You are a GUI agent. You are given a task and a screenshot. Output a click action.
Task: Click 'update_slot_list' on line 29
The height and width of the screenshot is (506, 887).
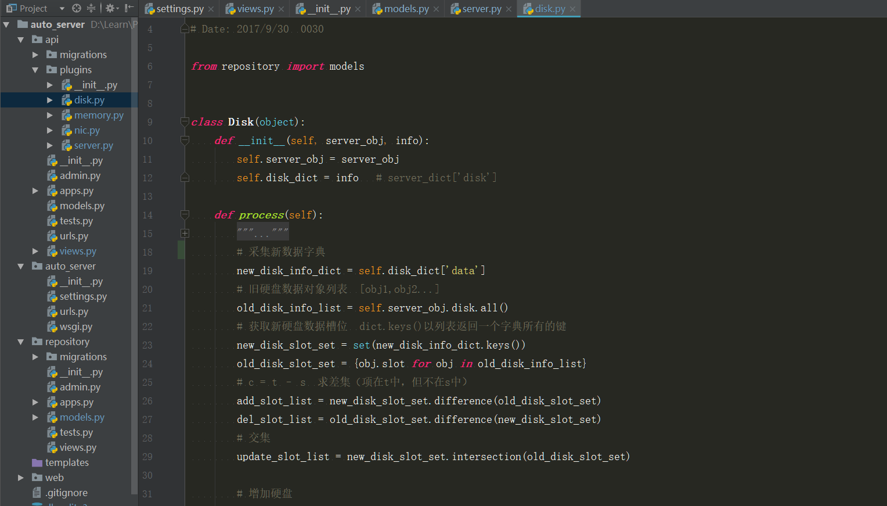(283, 457)
